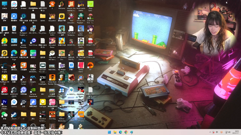The image size is (241, 135).
Task: Open Tobii Ghost shortcut
Action: [33, 42]
